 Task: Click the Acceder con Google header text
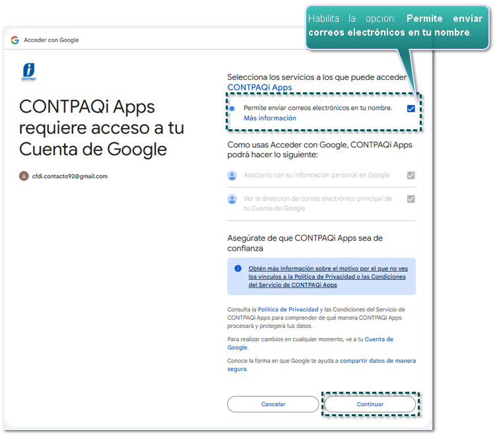coord(51,40)
